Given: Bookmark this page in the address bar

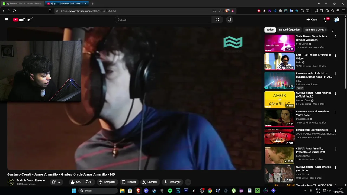Looking at the screenshot, I should pyautogui.click(x=50, y=11).
